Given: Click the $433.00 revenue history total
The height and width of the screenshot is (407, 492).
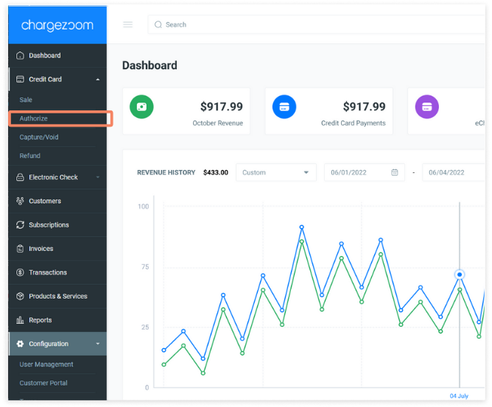Looking at the screenshot, I should point(216,172).
